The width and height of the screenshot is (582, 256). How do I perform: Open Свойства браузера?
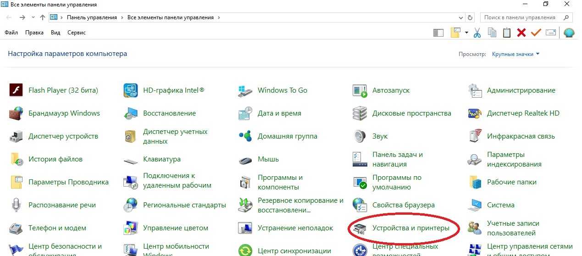pos(394,205)
